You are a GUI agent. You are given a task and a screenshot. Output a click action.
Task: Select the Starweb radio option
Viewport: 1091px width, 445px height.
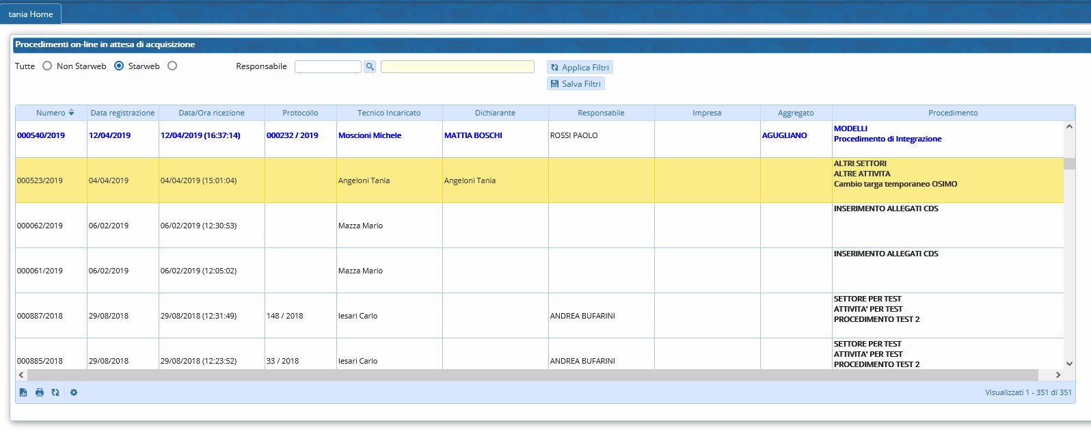[172, 66]
